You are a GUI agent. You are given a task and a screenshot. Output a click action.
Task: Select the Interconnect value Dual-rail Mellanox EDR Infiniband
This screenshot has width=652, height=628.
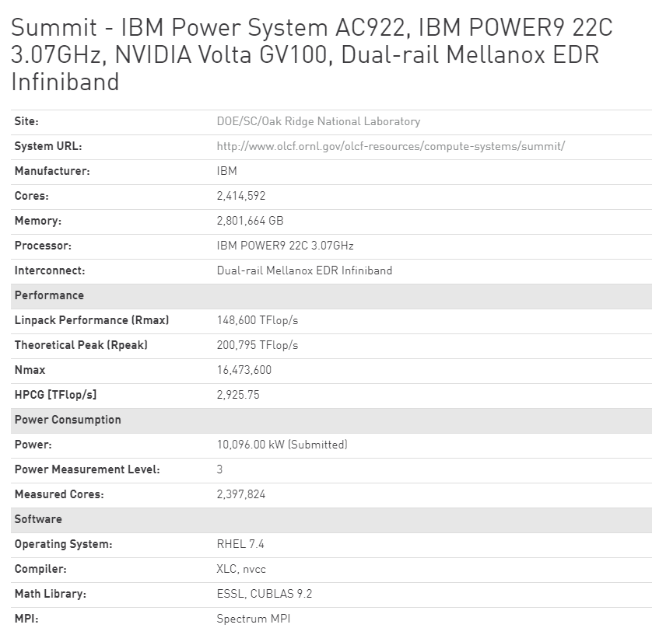click(x=304, y=270)
